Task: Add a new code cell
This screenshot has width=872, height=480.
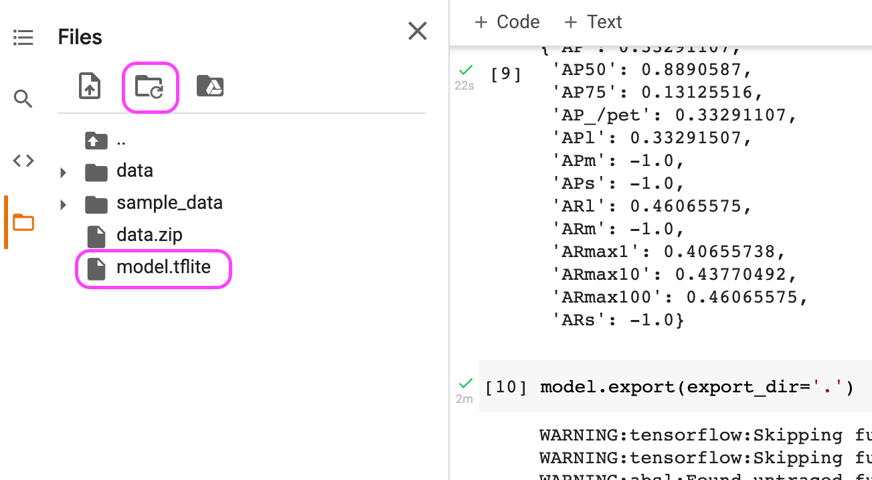Action: (506, 21)
